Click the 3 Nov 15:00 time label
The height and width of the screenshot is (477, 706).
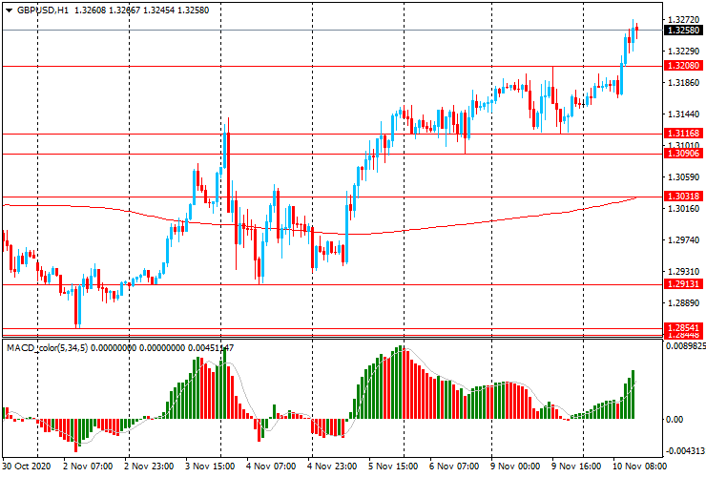[210, 466]
